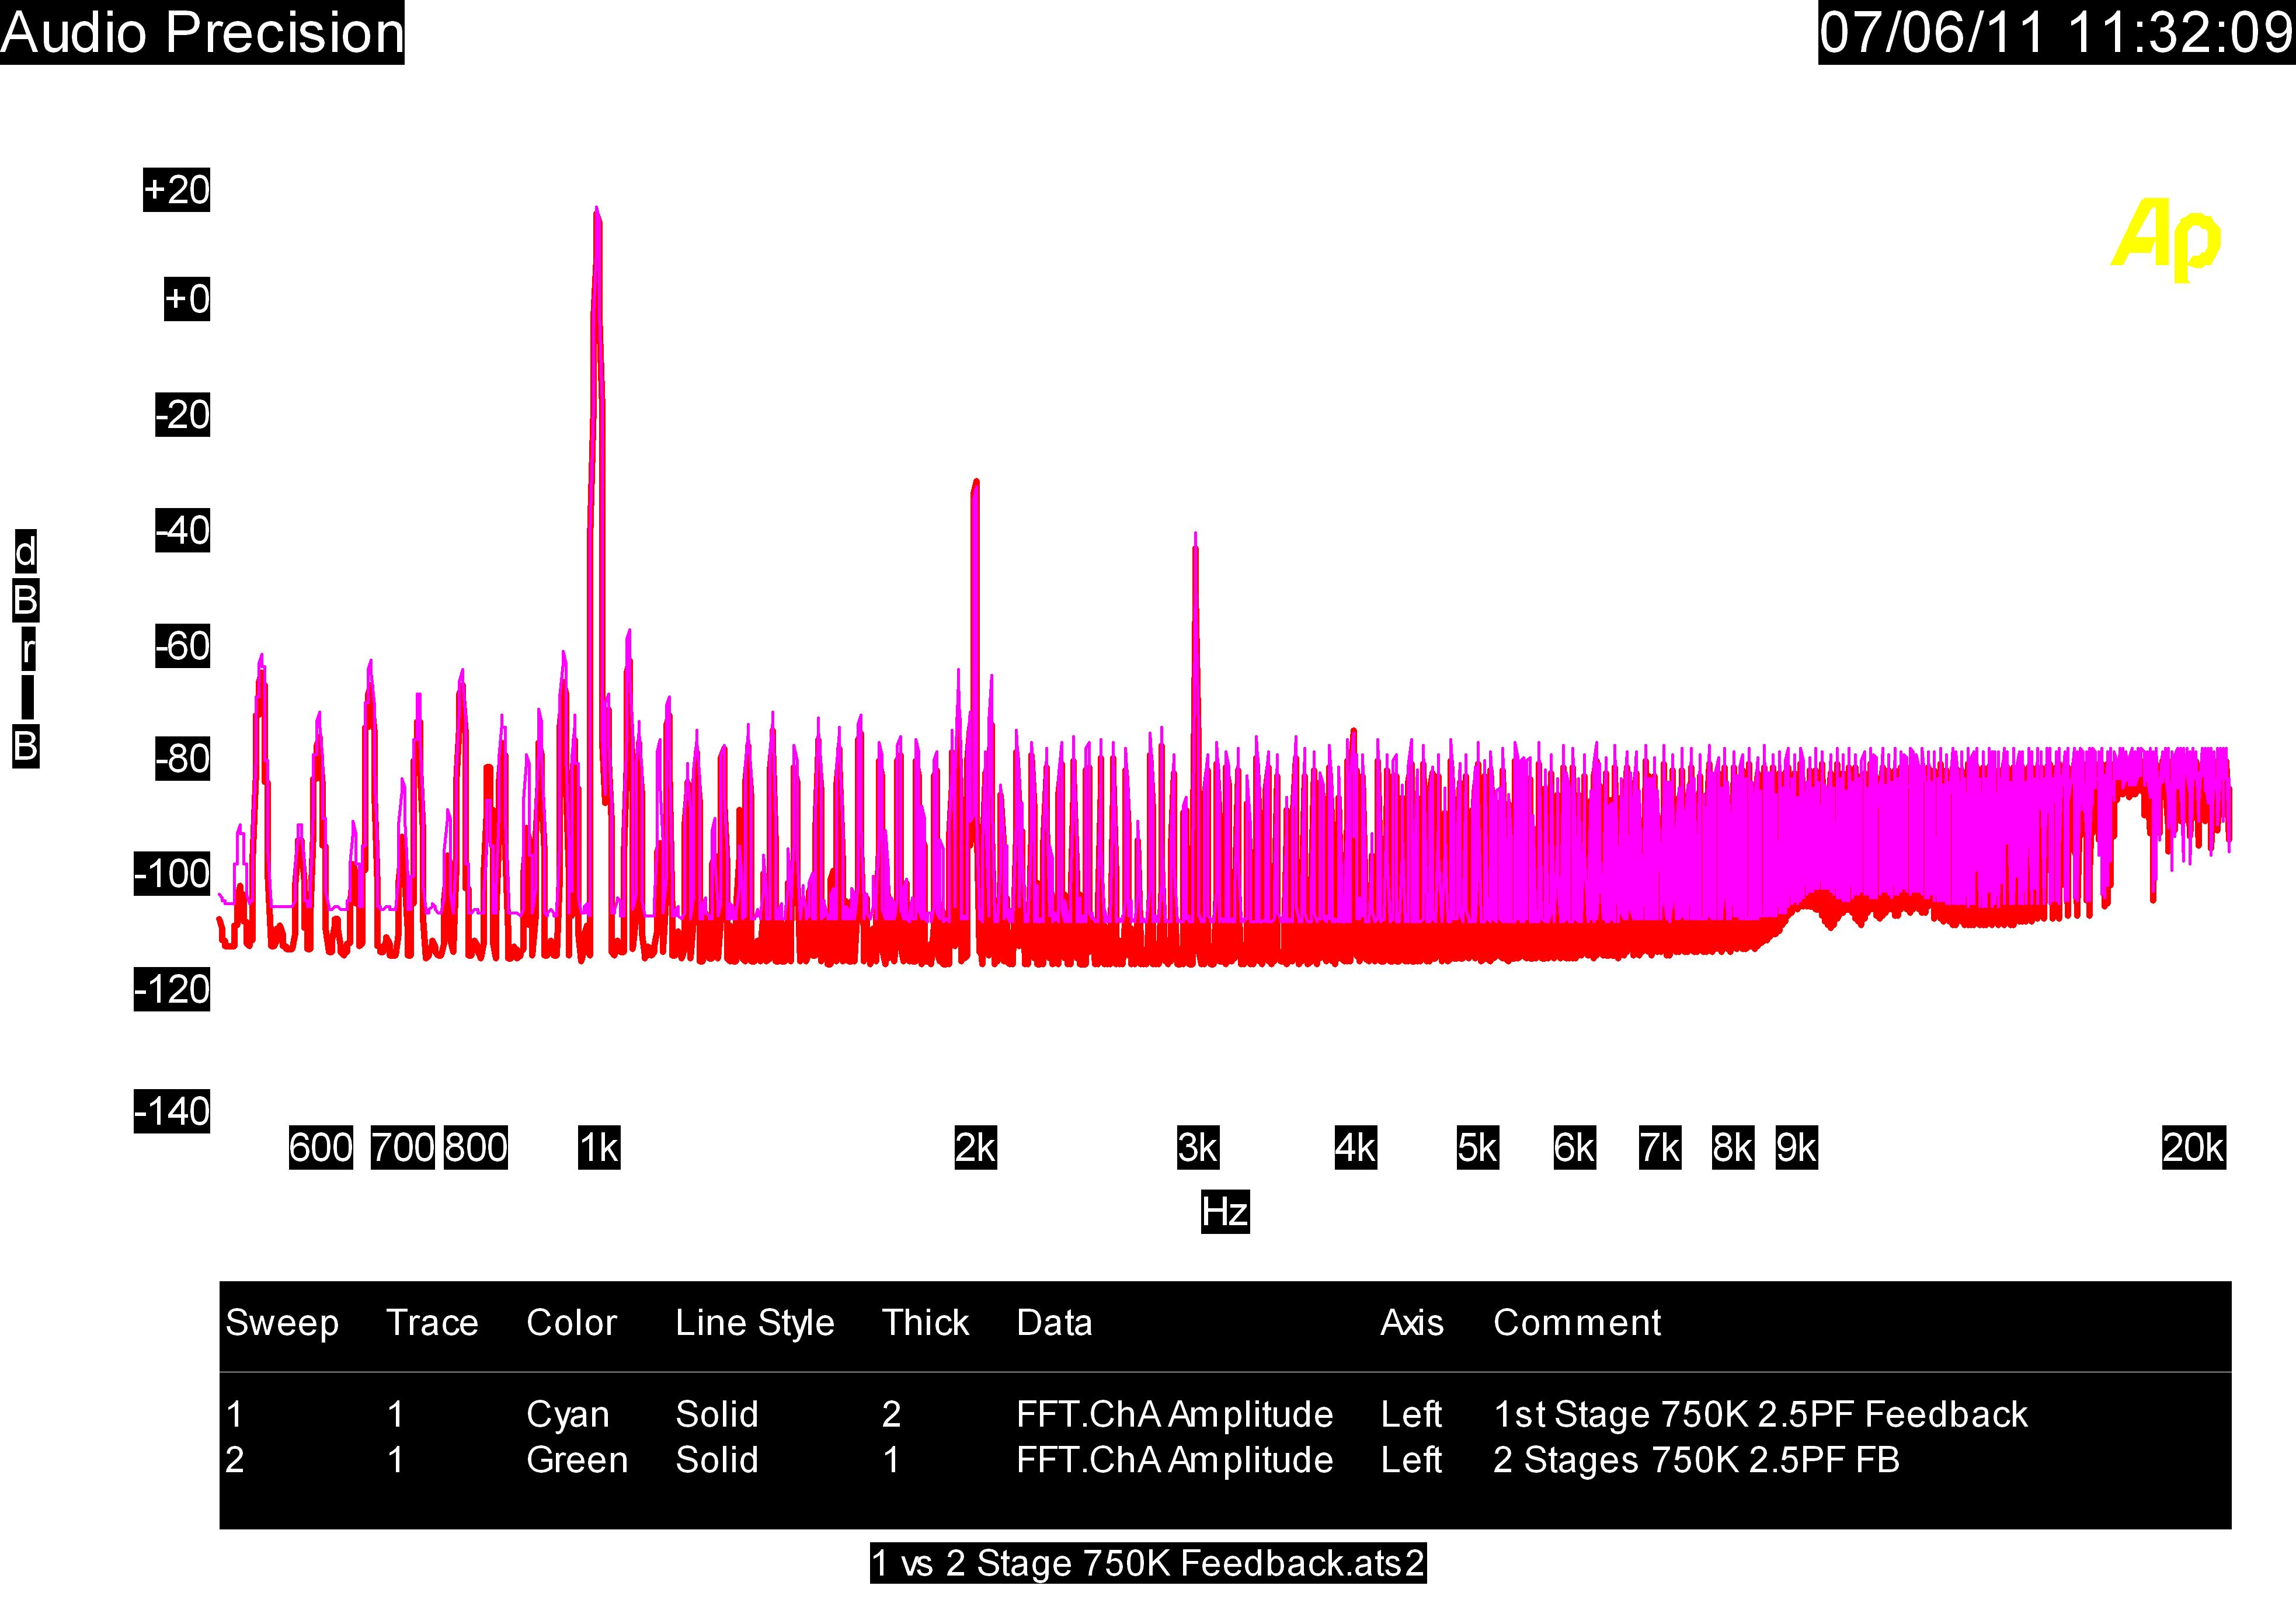Click the 3k frequency axis label
This screenshot has height=1603, width=2296.
[x=1198, y=1148]
